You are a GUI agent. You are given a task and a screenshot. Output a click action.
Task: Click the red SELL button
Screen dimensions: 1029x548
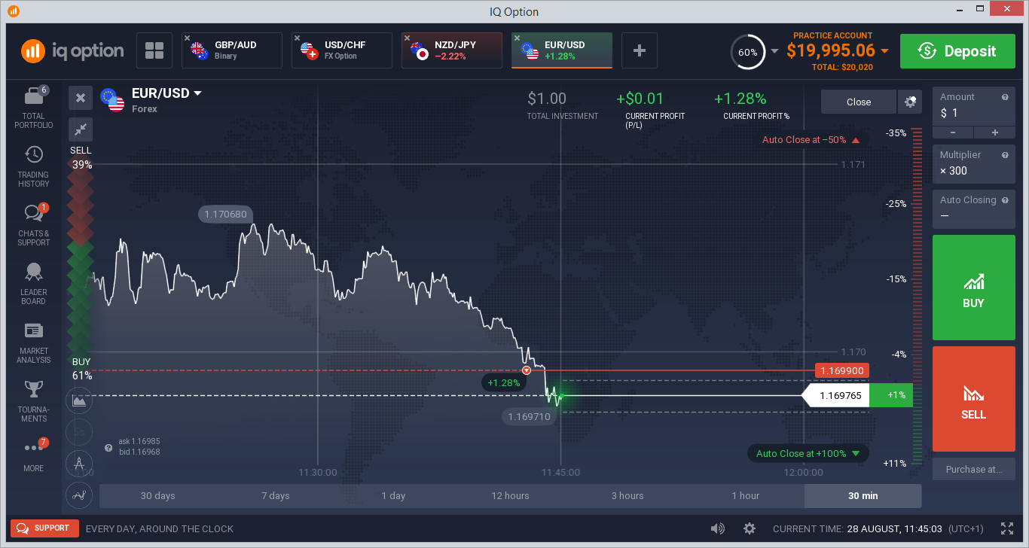[x=973, y=399]
